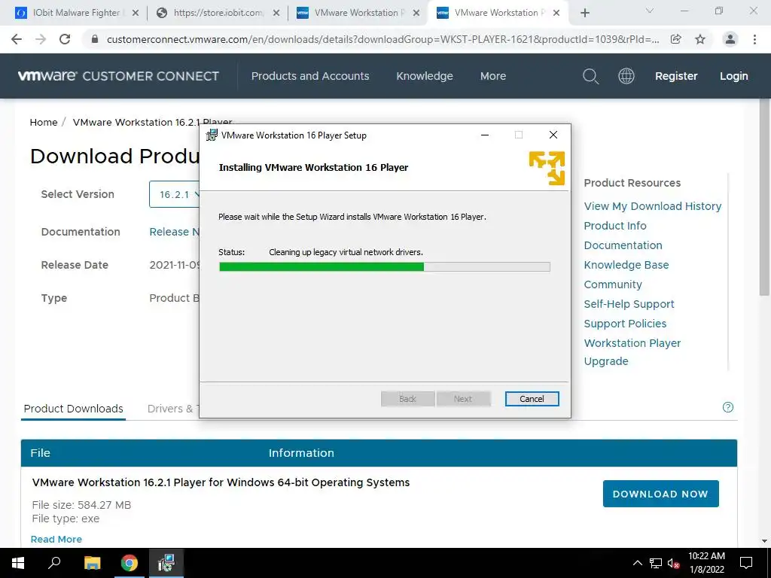Click the Read More link
Image resolution: width=771 pixels, height=578 pixels.
point(56,539)
